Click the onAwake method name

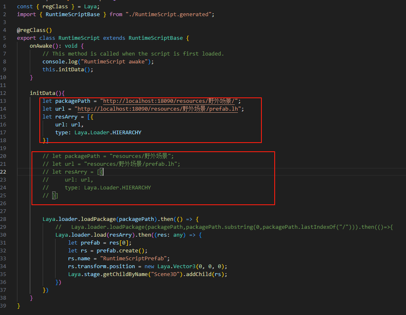pyautogui.click(x=41, y=46)
